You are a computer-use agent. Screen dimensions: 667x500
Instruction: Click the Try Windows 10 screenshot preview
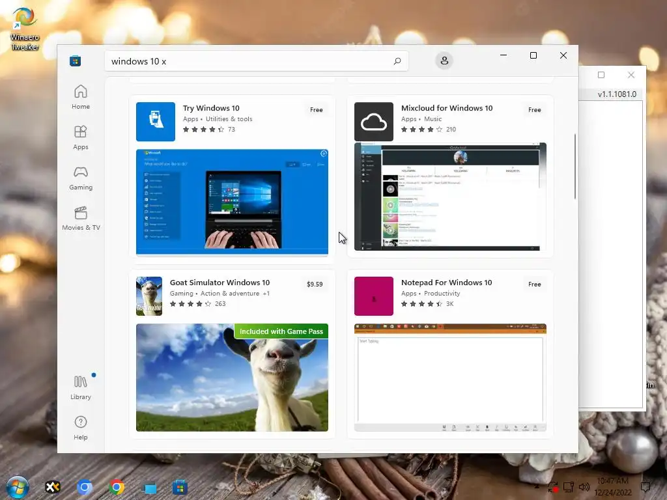[x=232, y=202]
